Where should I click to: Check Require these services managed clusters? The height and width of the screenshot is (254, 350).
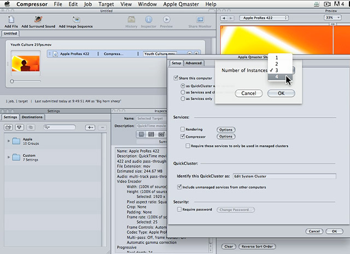pos(188,146)
